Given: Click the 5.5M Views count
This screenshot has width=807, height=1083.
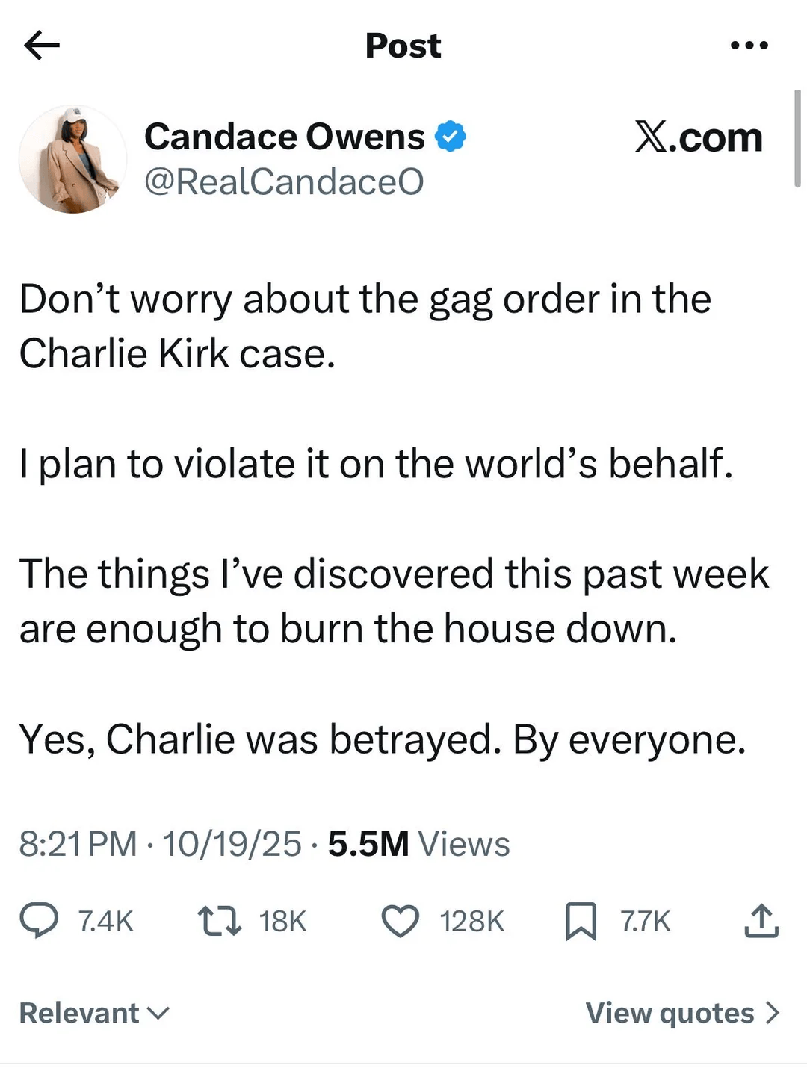Looking at the screenshot, I should (x=418, y=844).
